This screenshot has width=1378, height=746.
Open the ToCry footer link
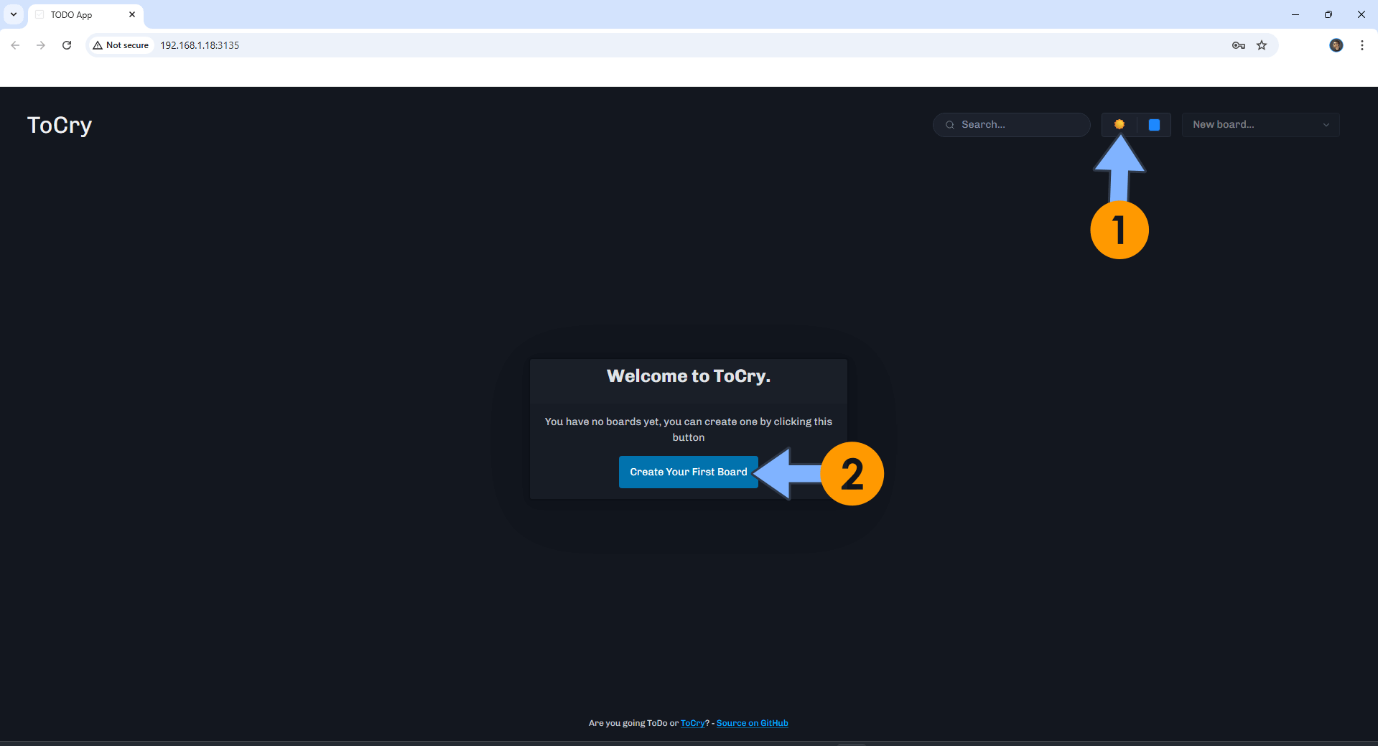[x=692, y=723]
